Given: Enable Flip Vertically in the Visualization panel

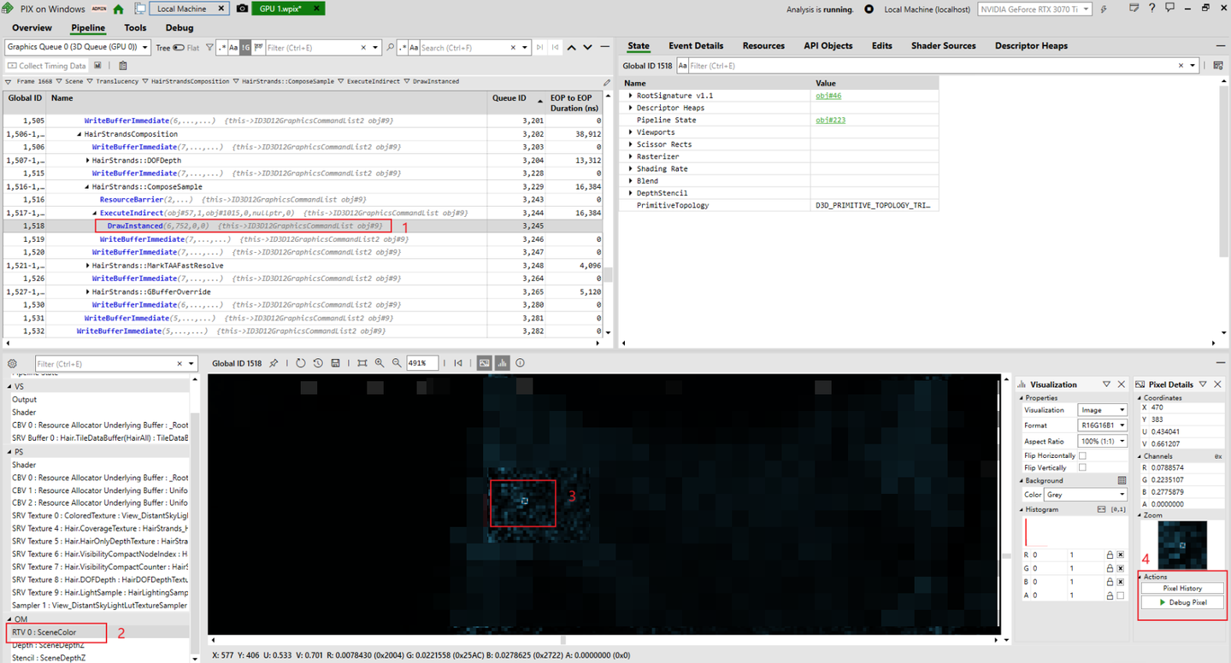Looking at the screenshot, I should [1084, 467].
